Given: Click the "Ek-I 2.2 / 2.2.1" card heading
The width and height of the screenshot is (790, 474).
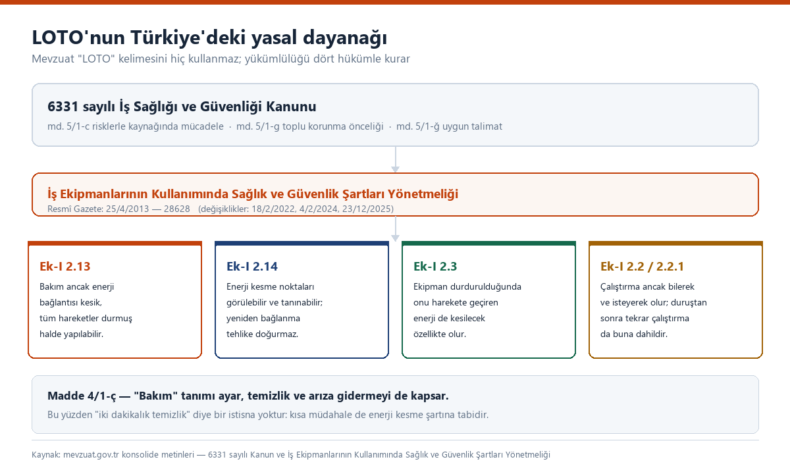Looking at the screenshot, I should coord(642,267).
